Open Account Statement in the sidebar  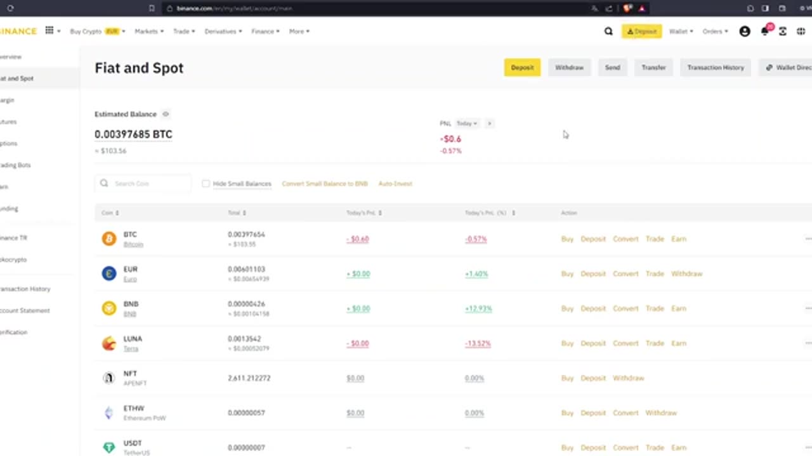click(25, 310)
